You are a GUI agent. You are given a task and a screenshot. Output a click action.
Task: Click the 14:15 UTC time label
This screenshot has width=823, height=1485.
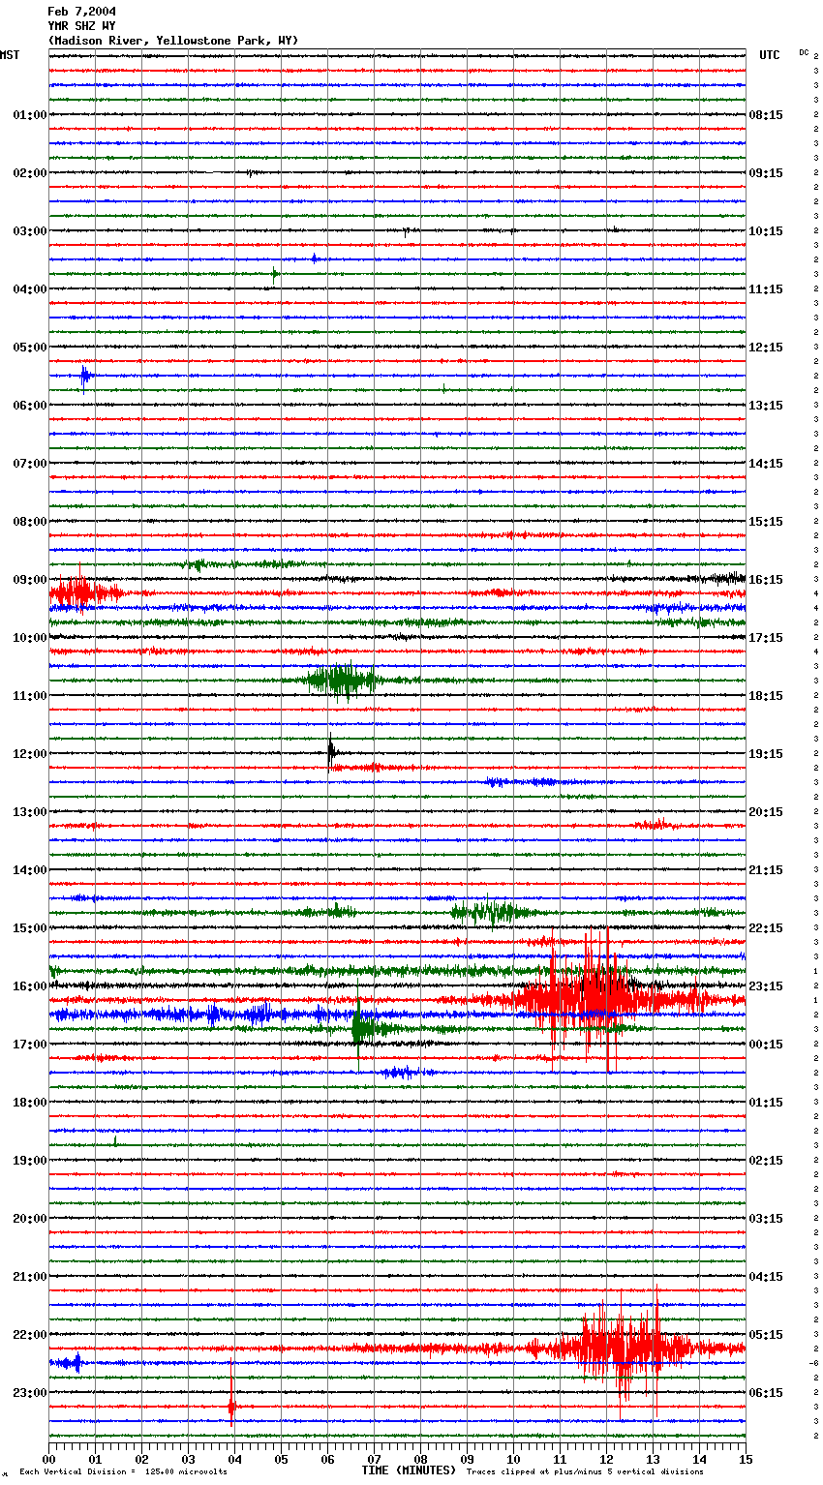tap(766, 464)
